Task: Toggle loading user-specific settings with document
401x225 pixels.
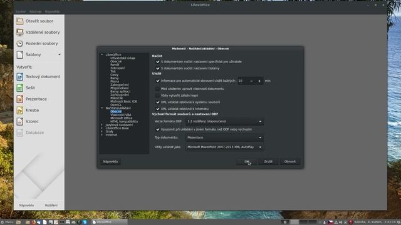Action: tap(157, 62)
